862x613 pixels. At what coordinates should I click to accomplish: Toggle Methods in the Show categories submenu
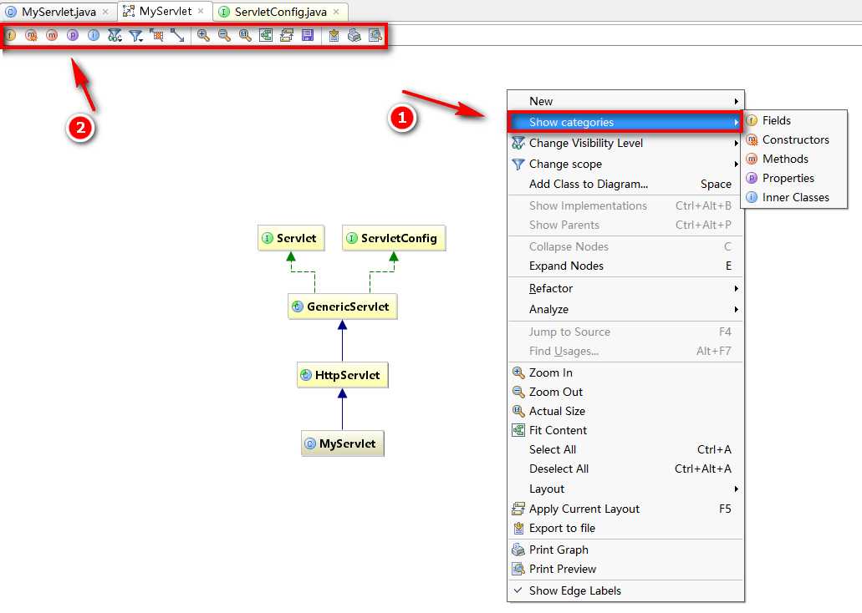(x=794, y=159)
